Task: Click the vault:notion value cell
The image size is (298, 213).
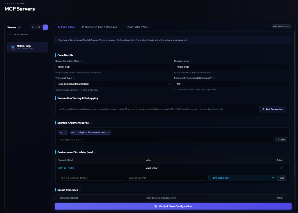Action: click(x=152, y=168)
